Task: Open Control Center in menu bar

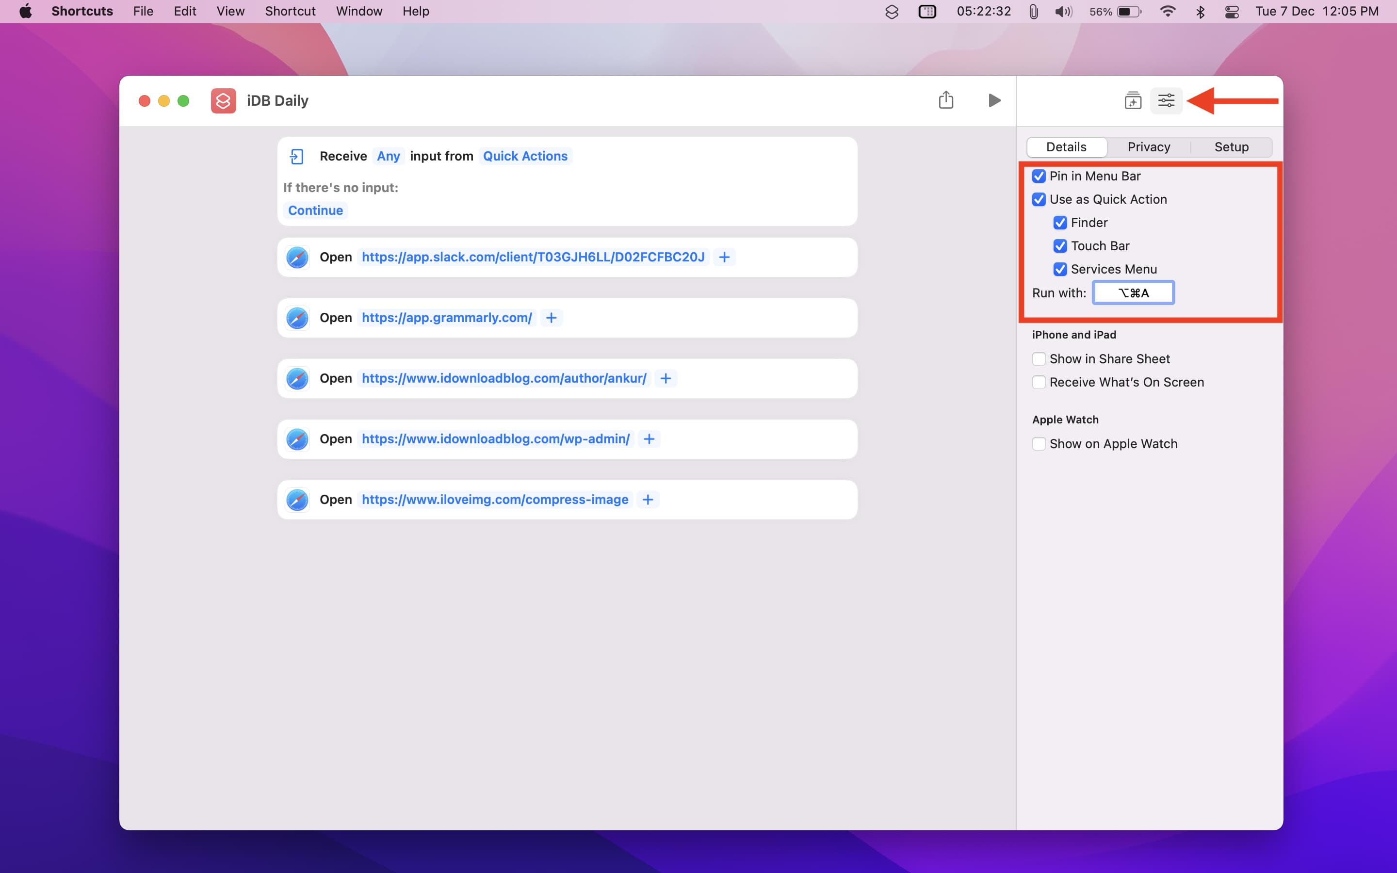Action: 1231,12
